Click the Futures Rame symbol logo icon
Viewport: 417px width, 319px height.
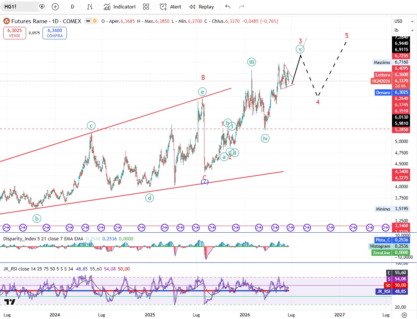[6, 21]
